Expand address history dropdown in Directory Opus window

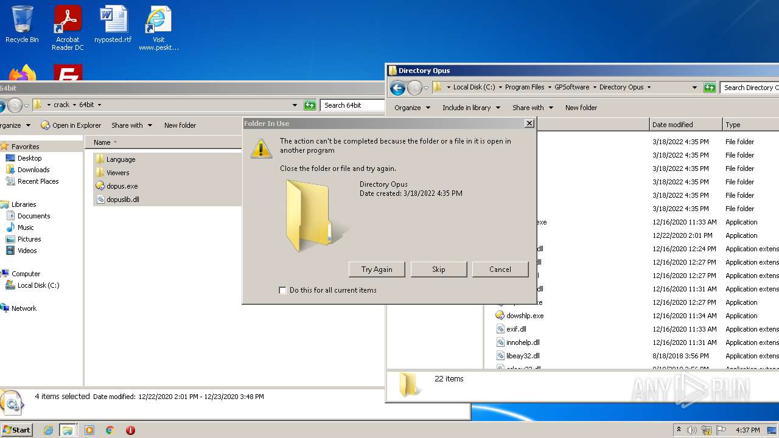tap(694, 88)
